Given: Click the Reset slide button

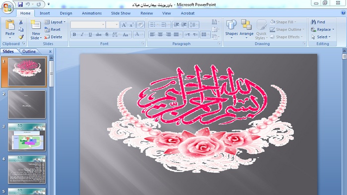Looking at the screenshot, I should click(53, 29).
